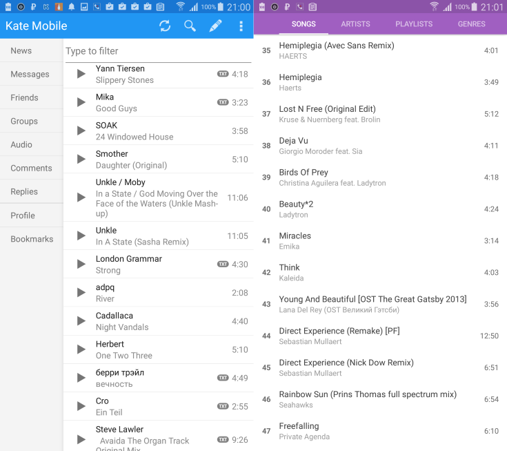The image size is (507, 451).
Task: Tap the bell notification icon in status bar
Action: click(x=72, y=6)
